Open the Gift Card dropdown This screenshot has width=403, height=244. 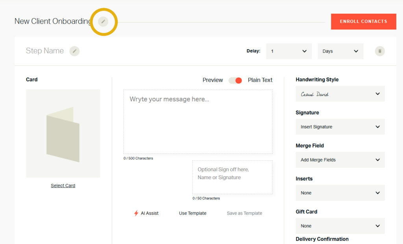point(340,226)
